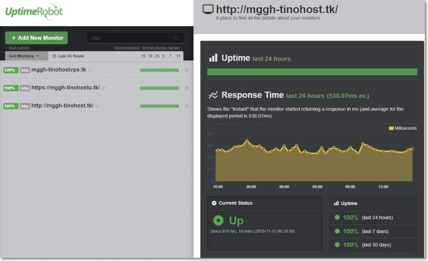Click the search magnifier icon
Viewport: 428px width, 261px height.
click(177, 38)
